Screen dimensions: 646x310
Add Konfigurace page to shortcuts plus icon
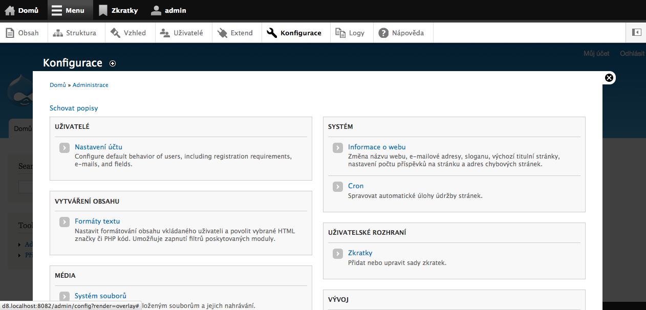[x=113, y=63]
